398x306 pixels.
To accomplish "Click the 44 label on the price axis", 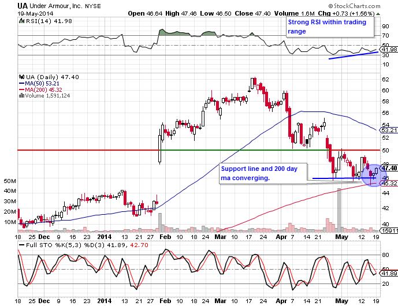I will 385,193.
